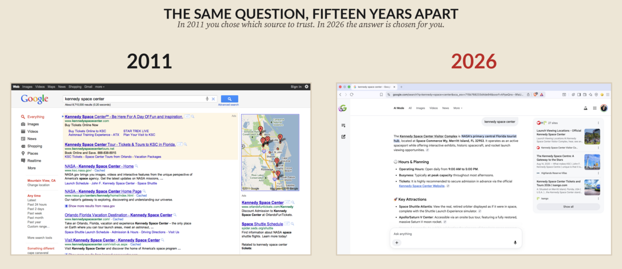Screen dimensions: 622x269
Task: Open the three-dot menu beside '27 sites'
Action: click(599, 123)
